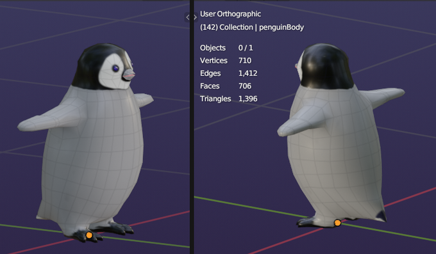Click the penguin's beak in the left viewport
This screenshot has width=436, height=254.
pyautogui.click(x=128, y=75)
